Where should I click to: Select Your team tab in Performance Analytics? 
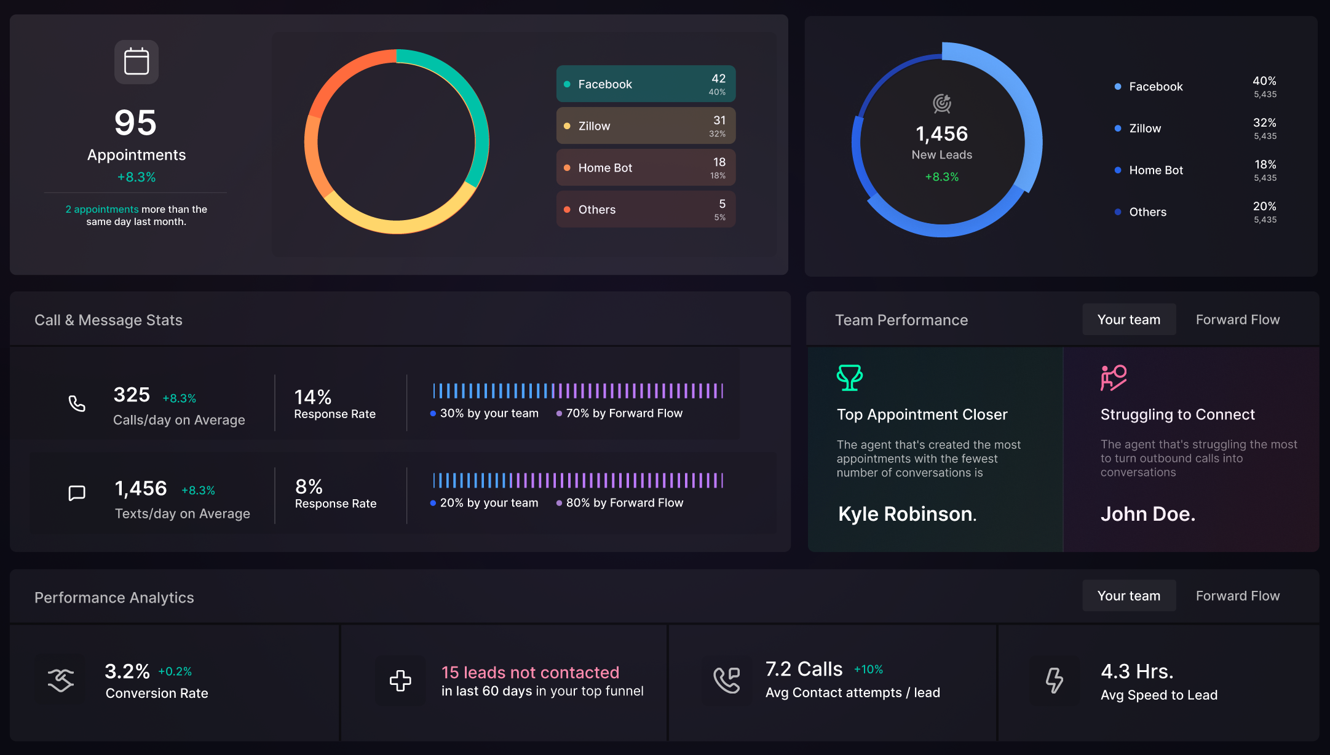point(1129,595)
